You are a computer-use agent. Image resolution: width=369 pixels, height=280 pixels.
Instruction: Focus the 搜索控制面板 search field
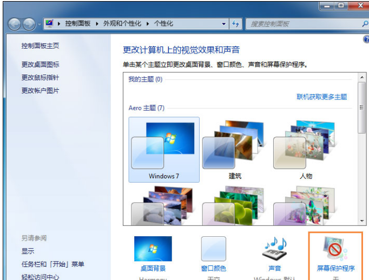pyautogui.click(x=304, y=24)
